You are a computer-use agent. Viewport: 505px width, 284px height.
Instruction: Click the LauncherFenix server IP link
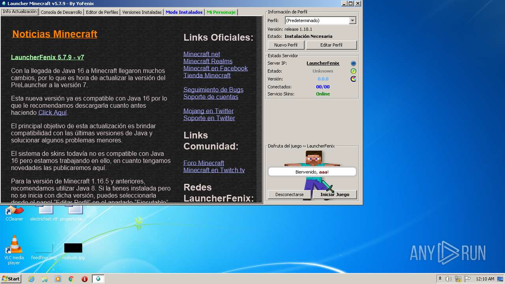pyautogui.click(x=323, y=63)
